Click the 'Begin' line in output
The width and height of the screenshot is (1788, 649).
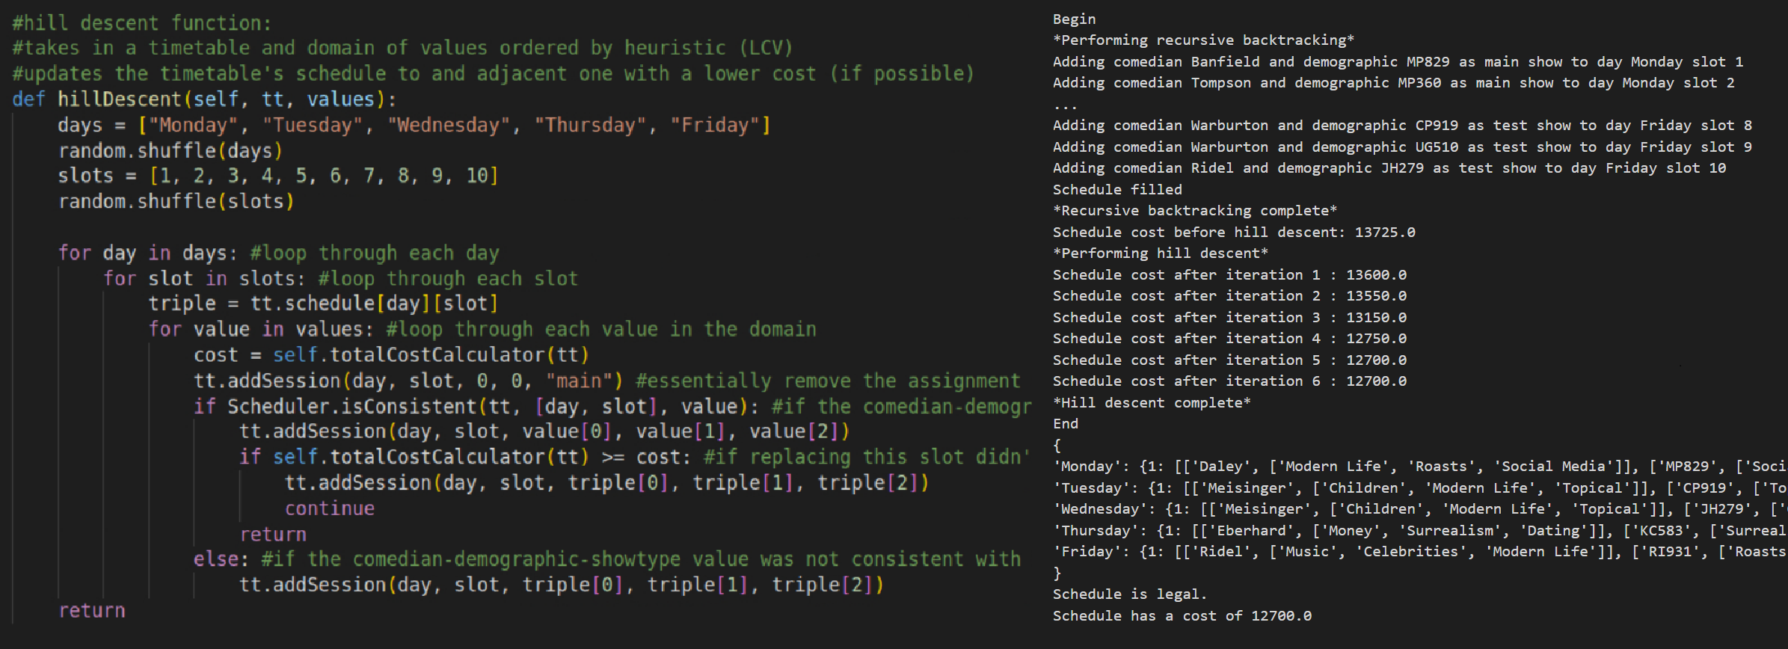click(x=1074, y=19)
